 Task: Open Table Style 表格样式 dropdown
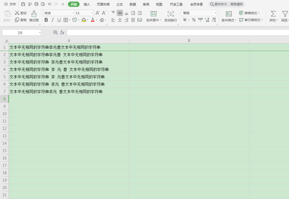(249, 13)
